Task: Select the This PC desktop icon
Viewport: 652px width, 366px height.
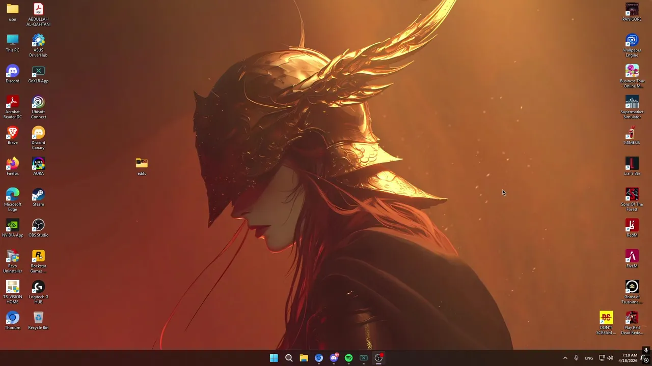Action: [x=13, y=43]
